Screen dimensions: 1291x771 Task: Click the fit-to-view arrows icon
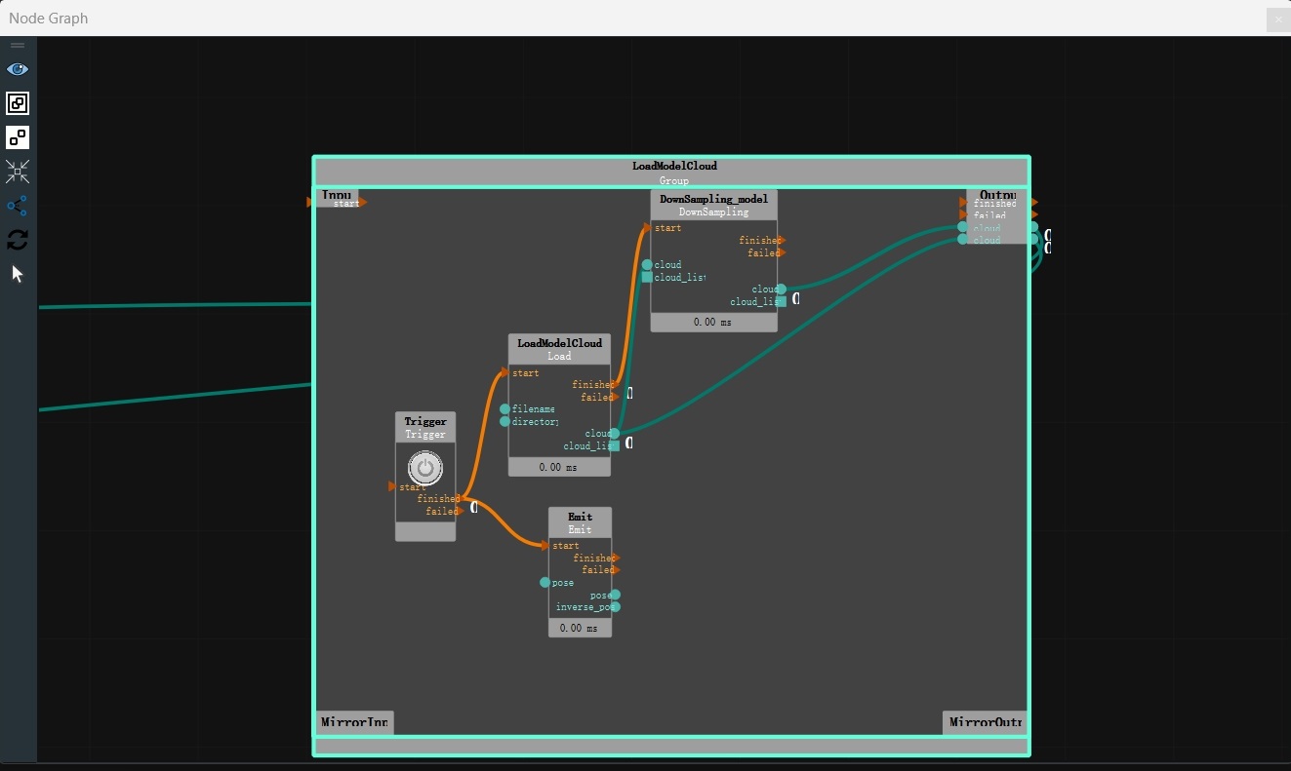[18, 172]
